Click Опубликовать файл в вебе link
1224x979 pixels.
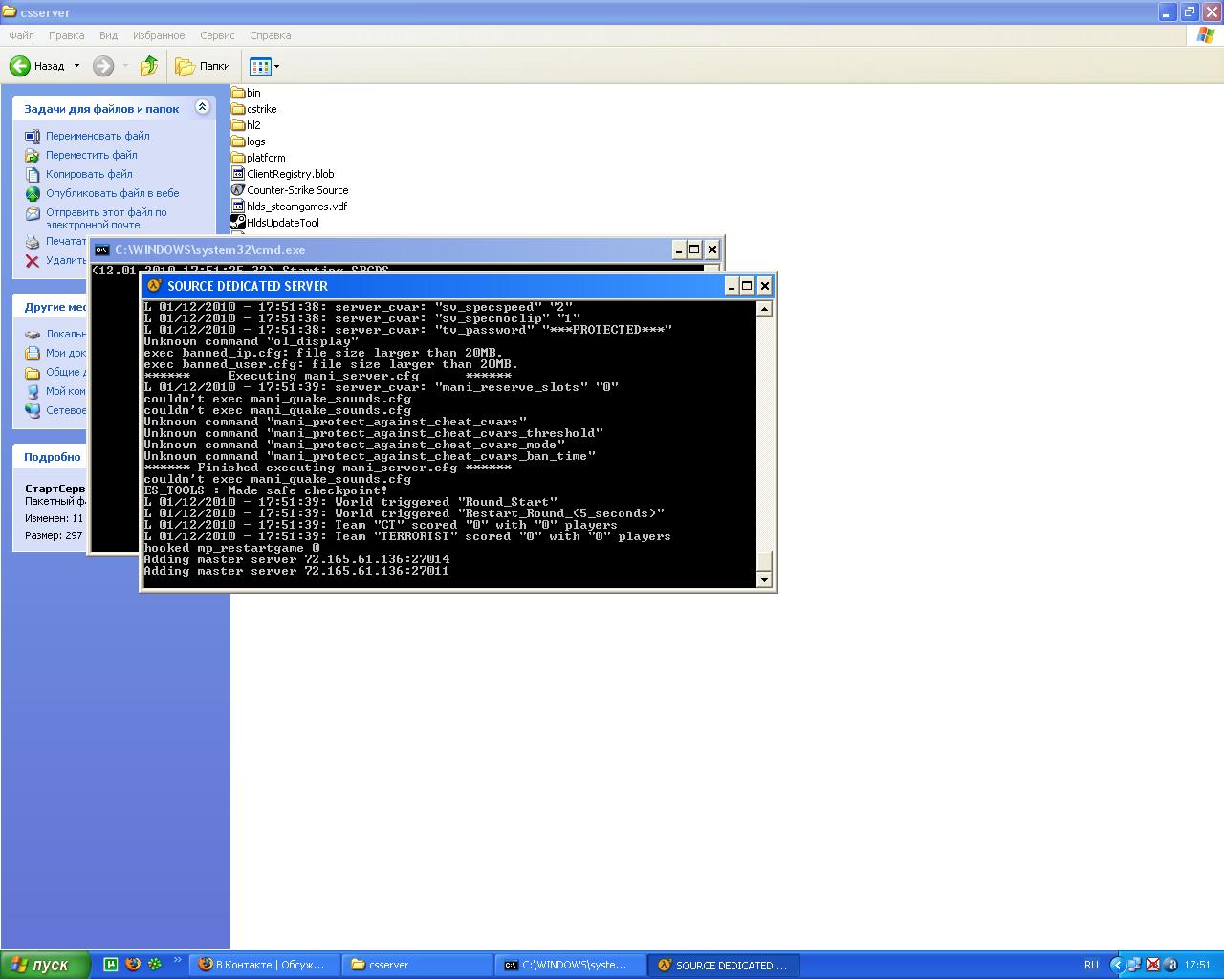tap(113, 193)
